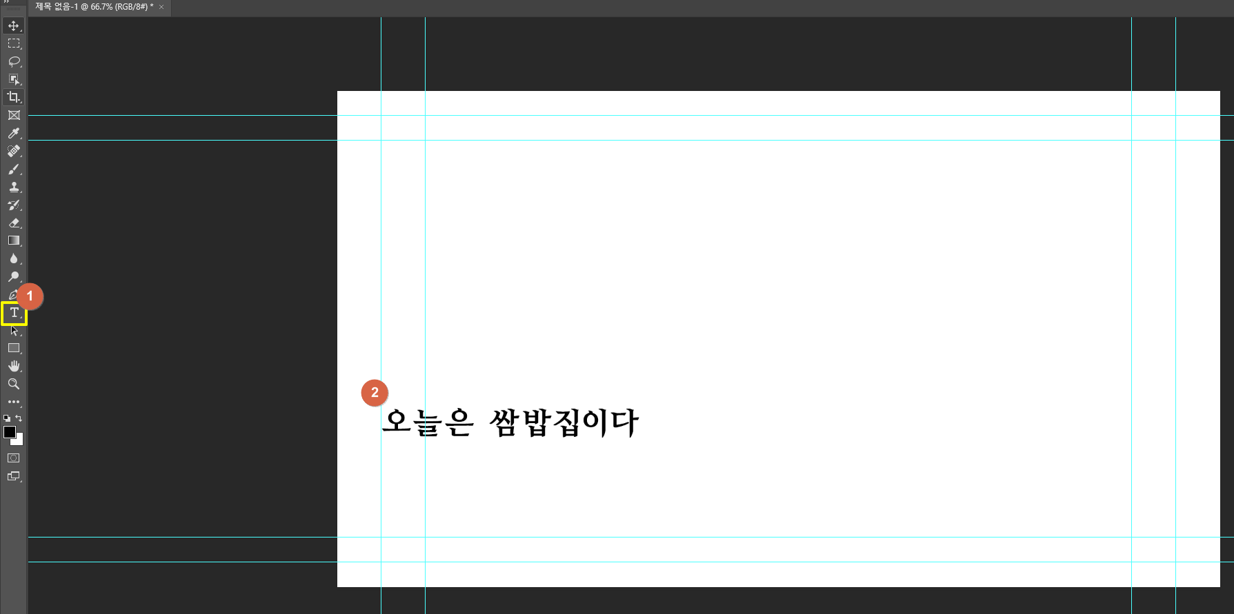Close the 제목 없음-1 document tab

pos(161,7)
